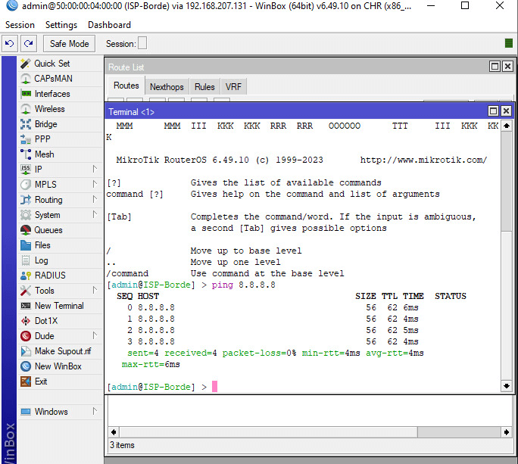Open the Session menu
The width and height of the screenshot is (518, 464).
(x=20, y=25)
